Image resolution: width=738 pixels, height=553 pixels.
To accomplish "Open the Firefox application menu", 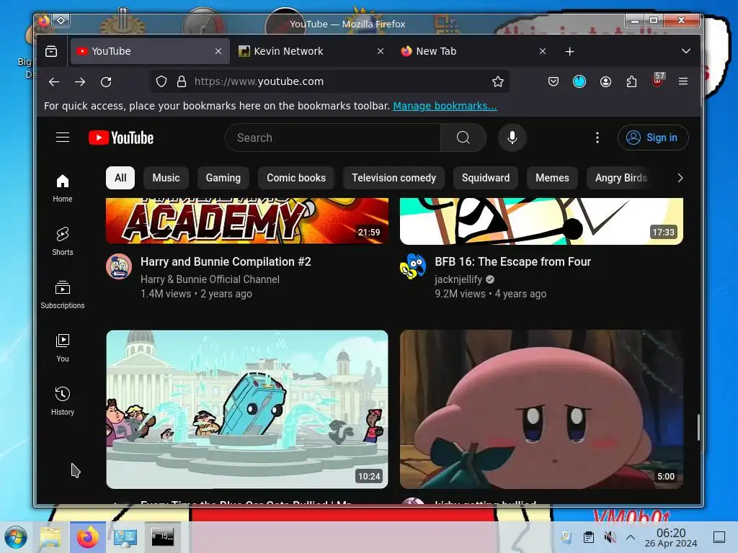I will [x=683, y=81].
